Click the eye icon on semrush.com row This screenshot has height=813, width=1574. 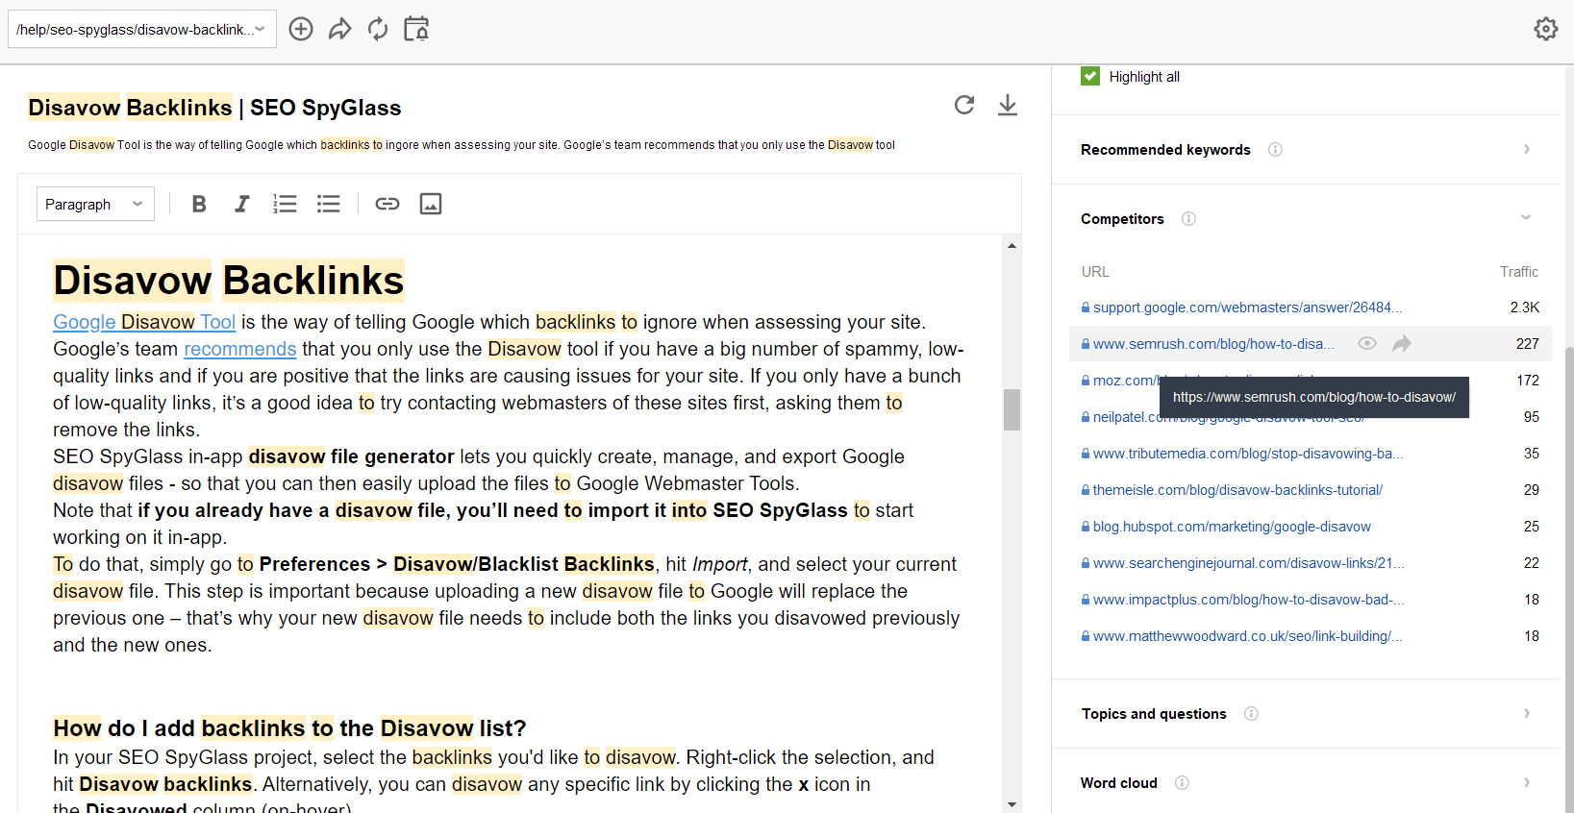1367,343
